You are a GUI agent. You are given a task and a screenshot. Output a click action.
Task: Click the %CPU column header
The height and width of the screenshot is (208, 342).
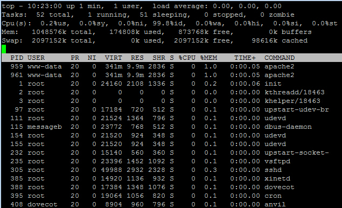(187, 58)
